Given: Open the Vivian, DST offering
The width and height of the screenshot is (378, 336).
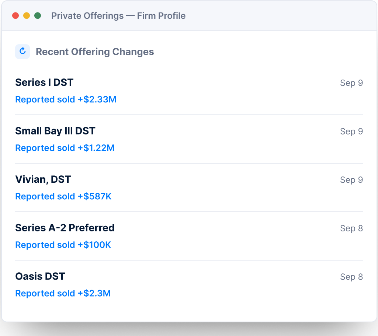Looking at the screenshot, I should click(43, 179).
